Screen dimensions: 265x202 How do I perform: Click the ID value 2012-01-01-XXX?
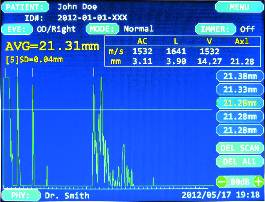[x=92, y=18]
